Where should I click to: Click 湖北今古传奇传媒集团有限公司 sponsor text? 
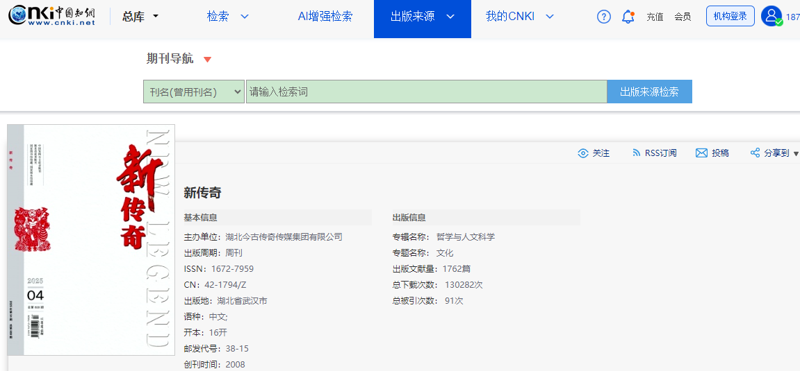click(x=284, y=236)
